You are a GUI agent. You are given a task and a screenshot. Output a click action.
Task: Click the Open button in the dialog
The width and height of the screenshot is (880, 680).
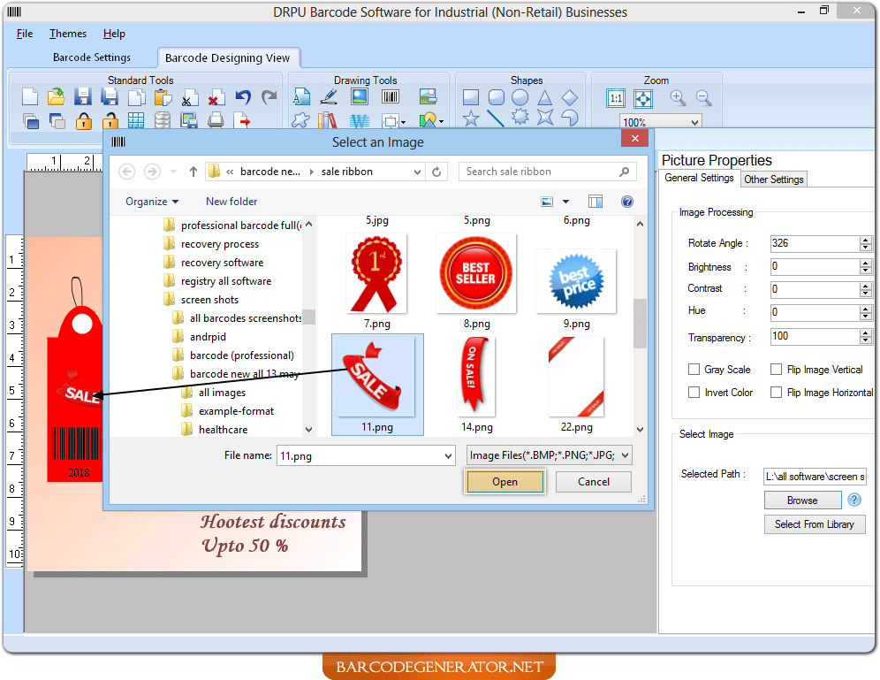click(504, 482)
